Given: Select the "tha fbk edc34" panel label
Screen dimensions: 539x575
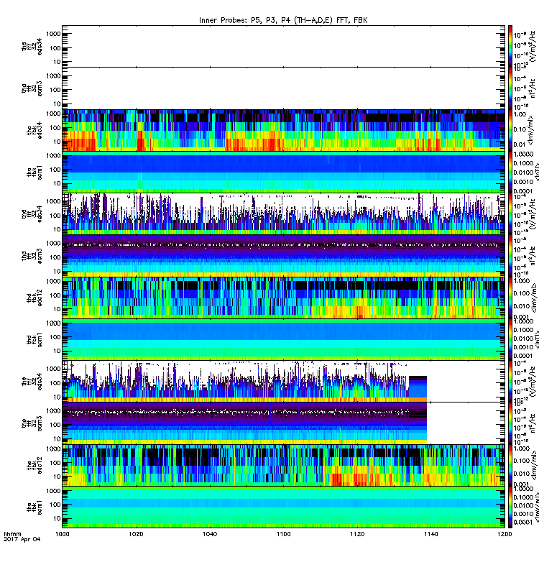Looking at the screenshot, I should [x=34, y=130].
